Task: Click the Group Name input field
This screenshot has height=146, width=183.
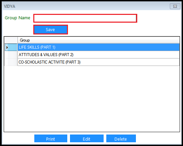Action: click(85, 18)
